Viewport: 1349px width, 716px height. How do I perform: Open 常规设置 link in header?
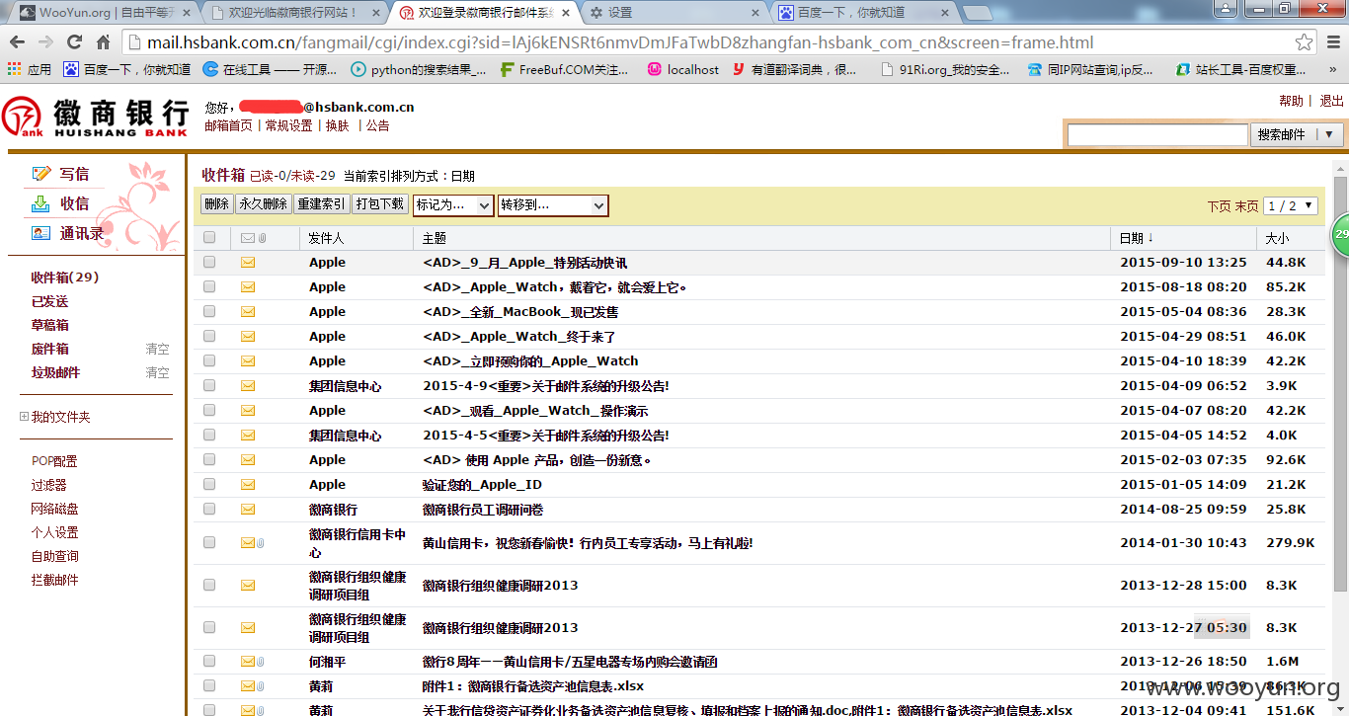pos(288,125)
